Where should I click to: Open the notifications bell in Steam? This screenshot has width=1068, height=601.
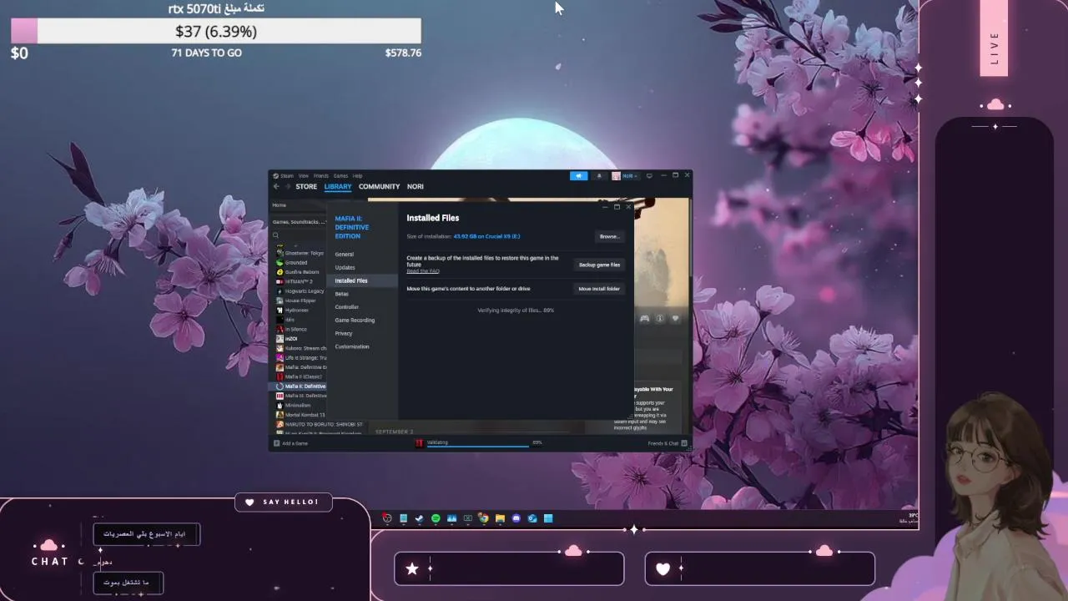point(599,176)
